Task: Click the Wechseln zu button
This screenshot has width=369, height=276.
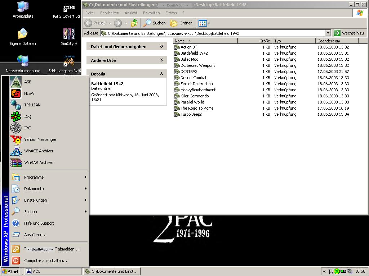Action: pos(349,33)
